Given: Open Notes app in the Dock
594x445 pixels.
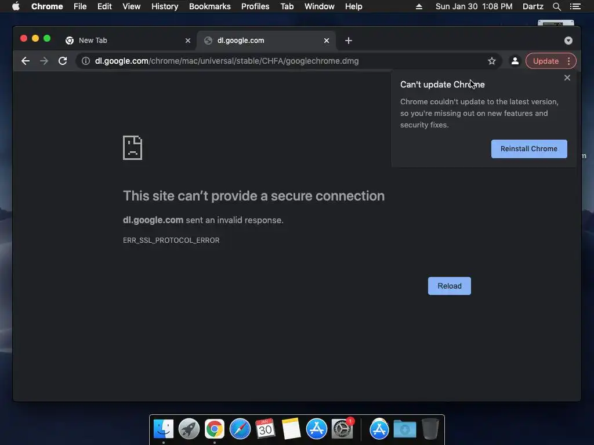Looking at the screenshot, I should [291, 429].
